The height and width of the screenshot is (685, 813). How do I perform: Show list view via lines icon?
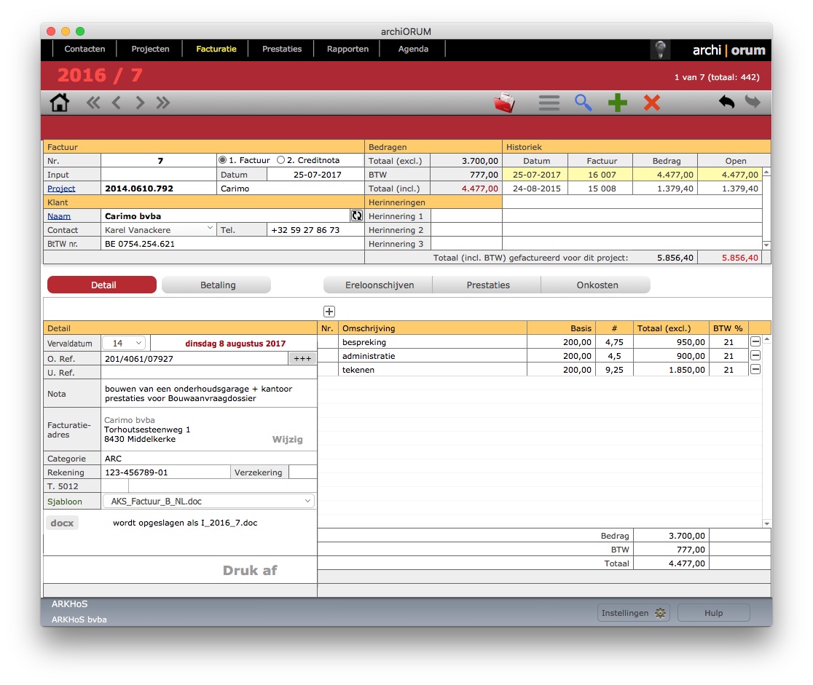click(549, 103)
